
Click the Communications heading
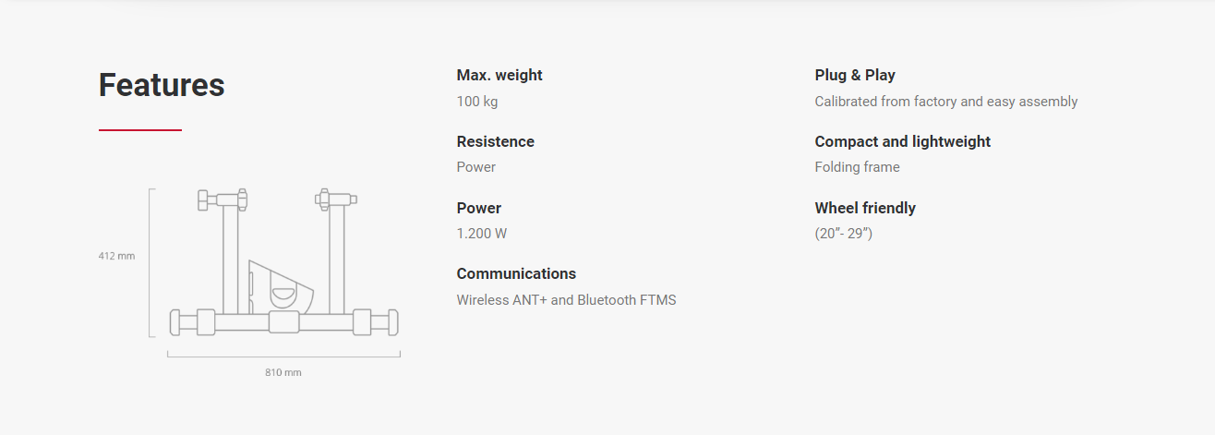(516, 273)
